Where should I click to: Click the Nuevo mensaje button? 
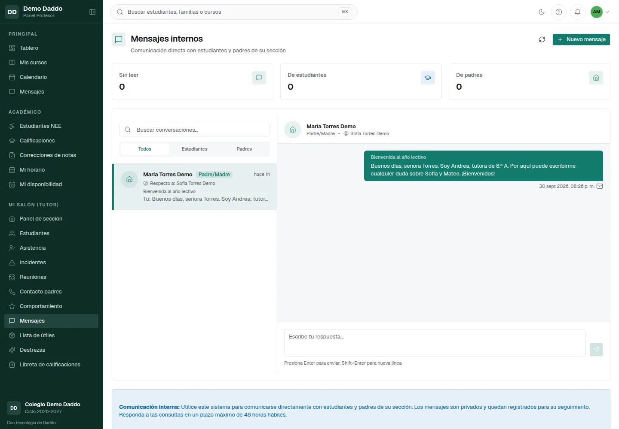pyautogui.click(x=581, y=39)
